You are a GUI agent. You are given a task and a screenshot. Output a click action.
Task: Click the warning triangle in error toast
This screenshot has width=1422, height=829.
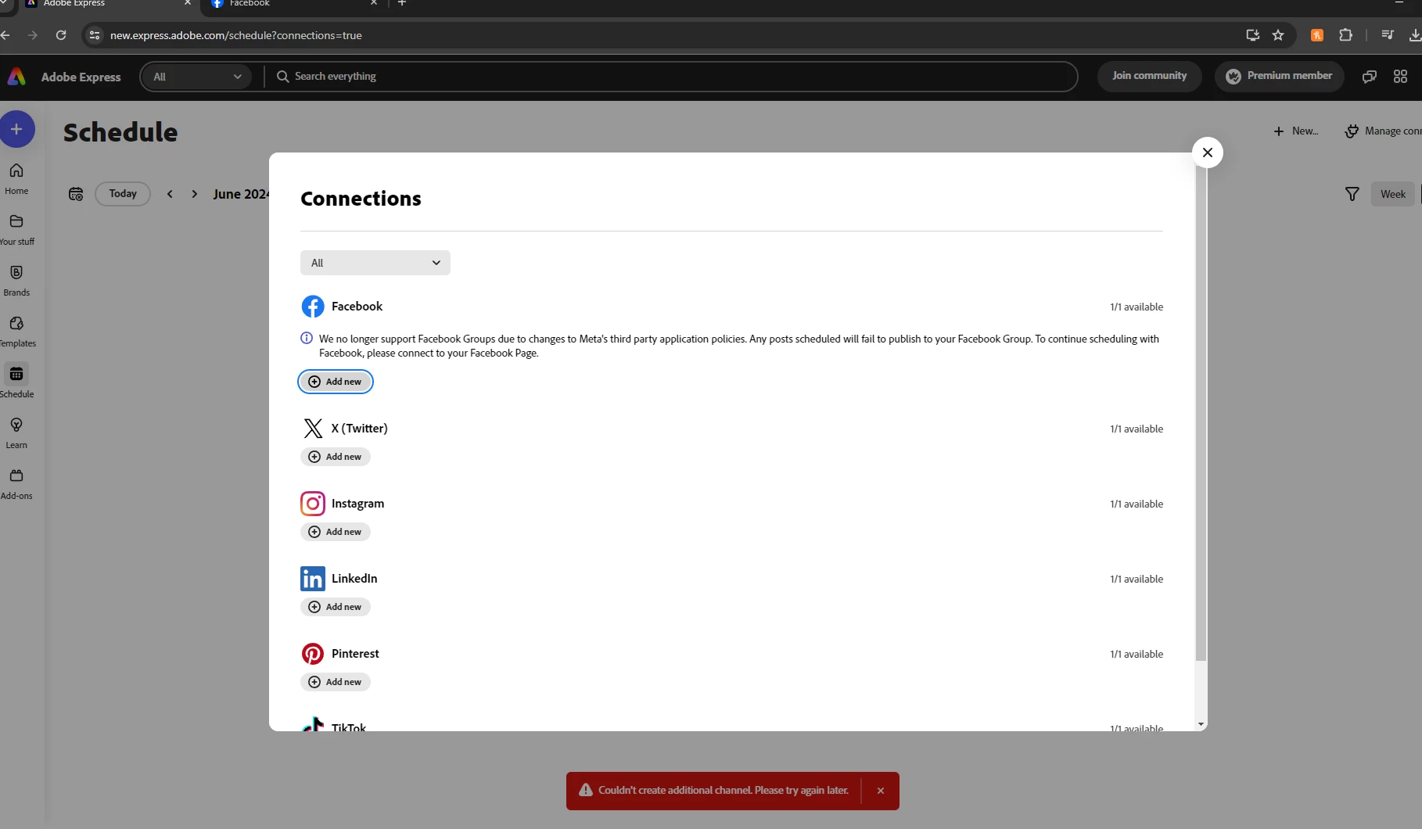(586, 790)
